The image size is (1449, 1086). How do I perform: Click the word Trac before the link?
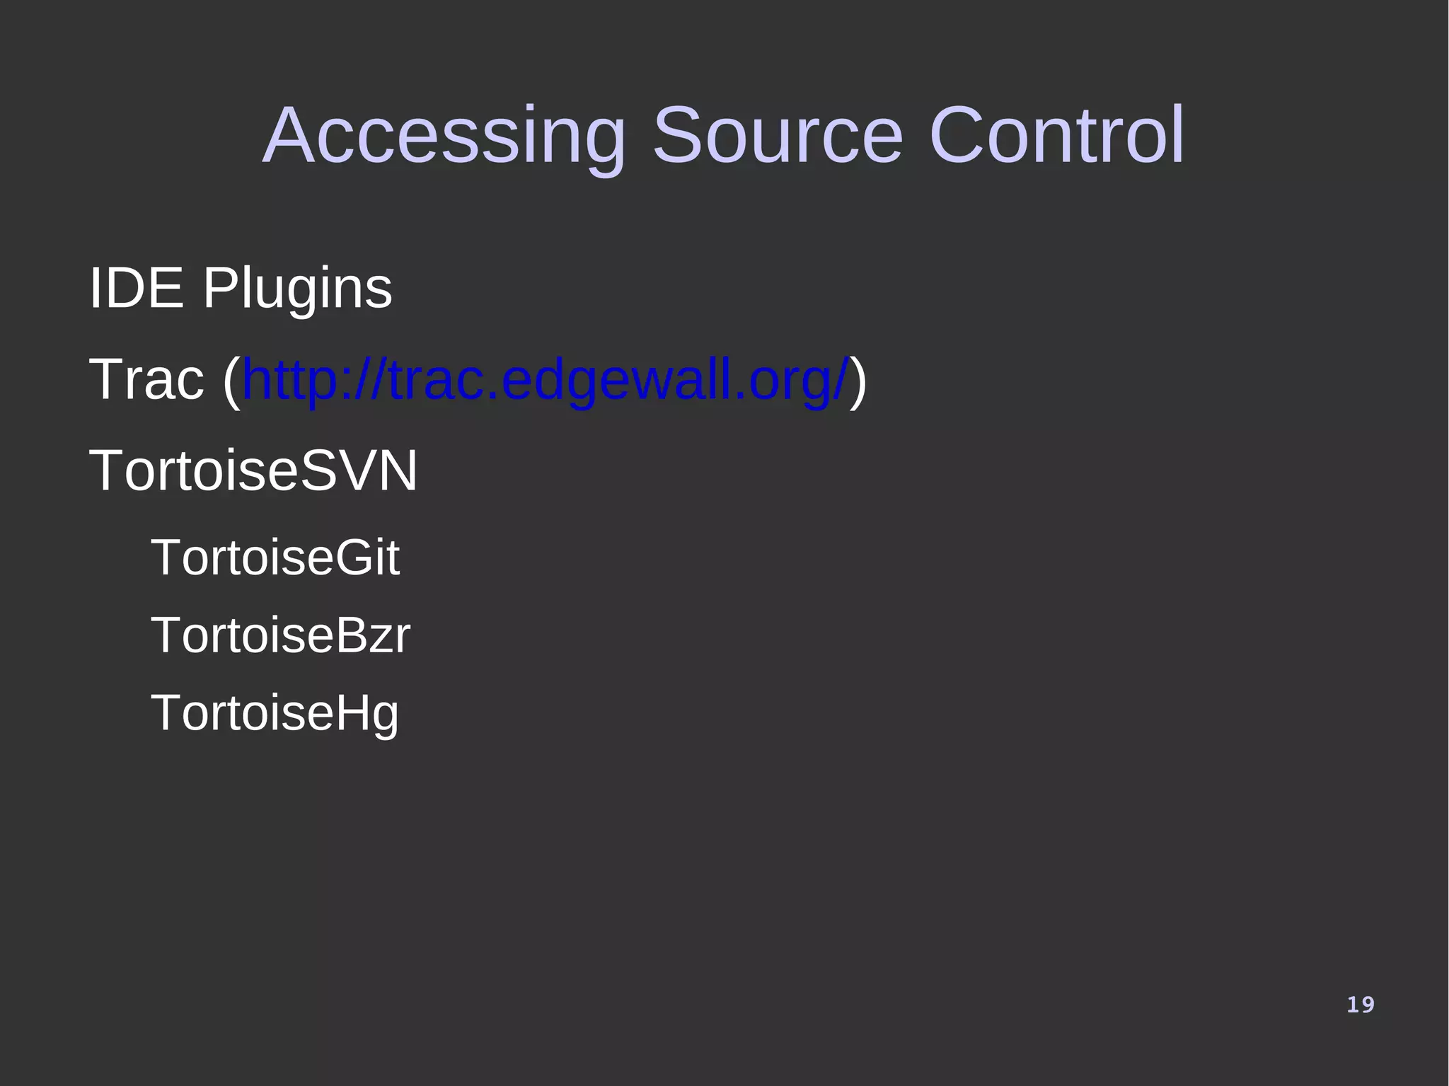pos(146,380)
